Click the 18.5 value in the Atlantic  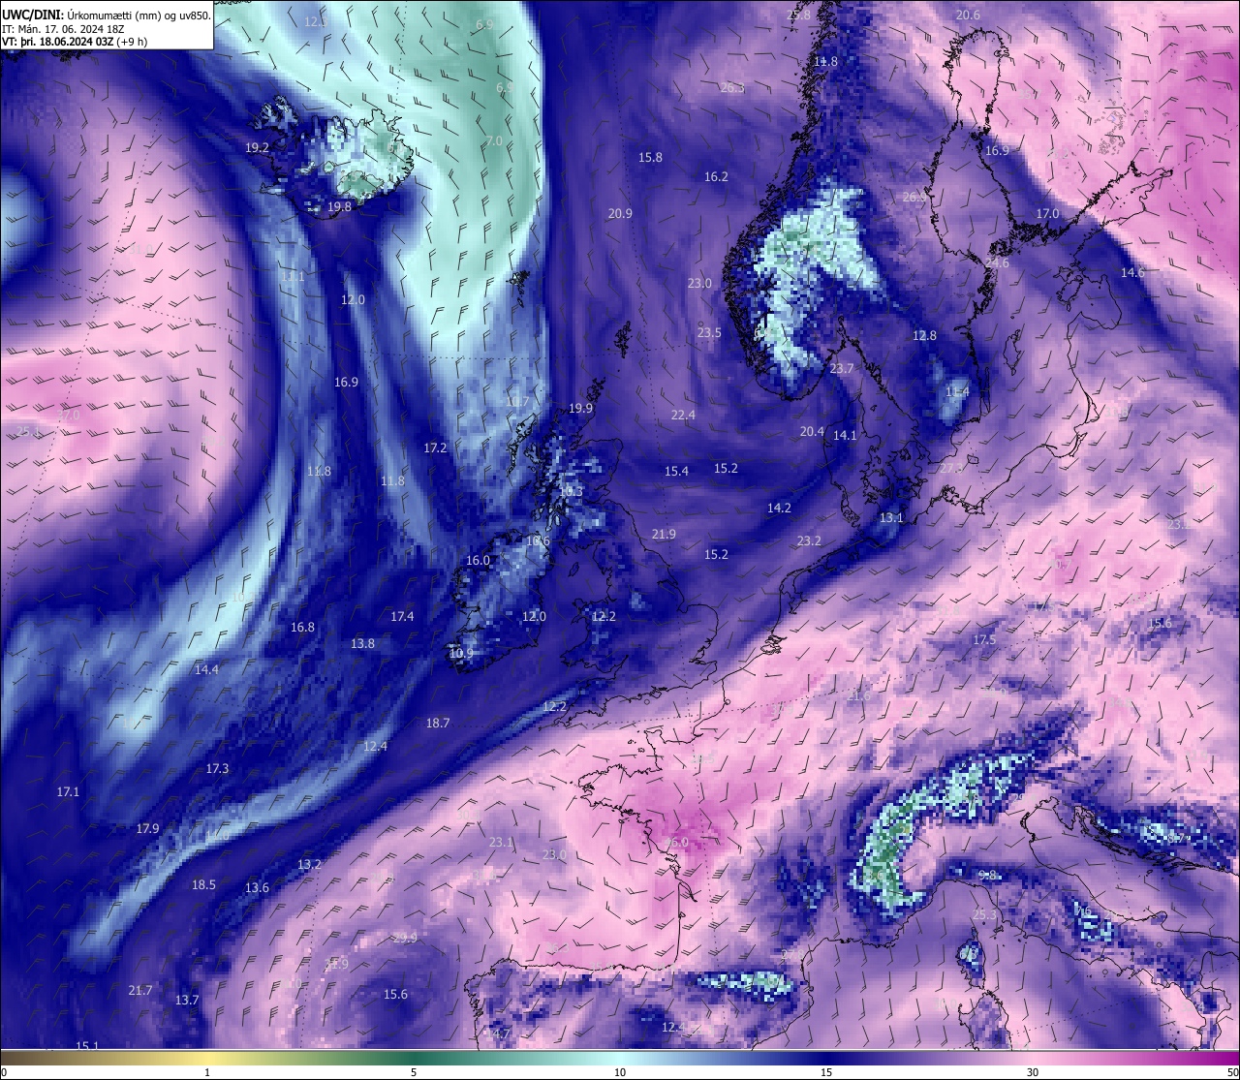pyautogui.click(x=203, y=884)
